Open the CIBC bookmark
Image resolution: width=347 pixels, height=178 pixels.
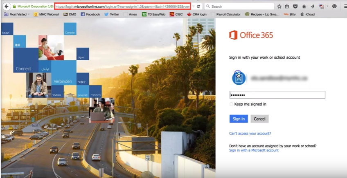tap(176, 14)
